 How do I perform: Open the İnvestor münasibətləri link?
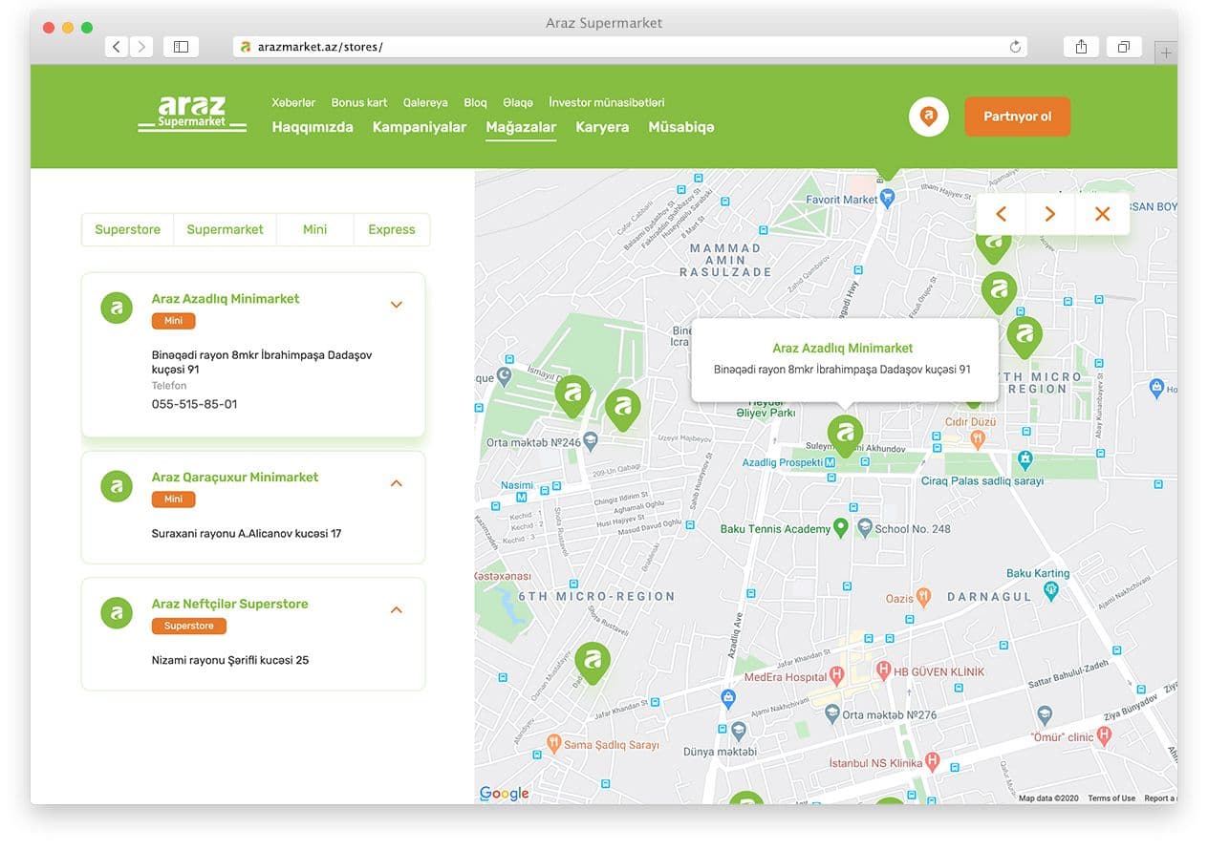tap(607, 102)
